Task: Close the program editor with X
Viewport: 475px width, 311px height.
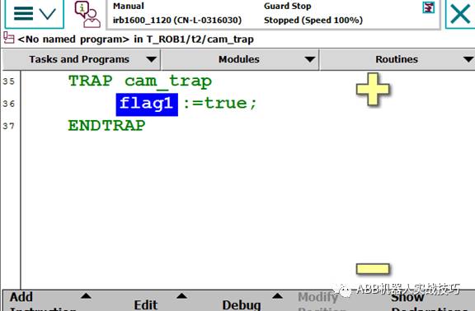Action: coord(460,14)
